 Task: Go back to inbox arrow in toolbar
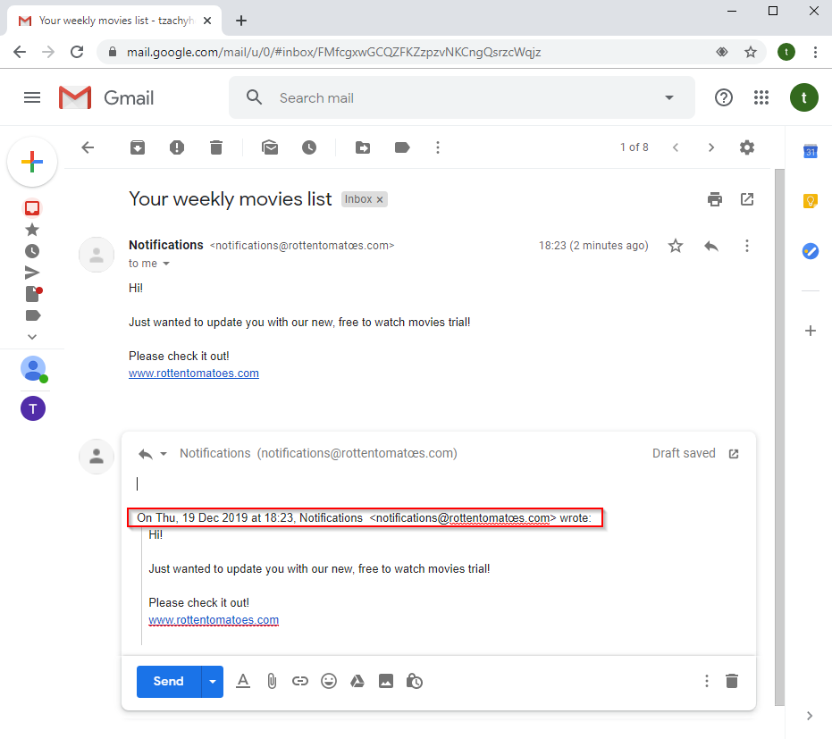pyautogui.click(x=88, y=147)
